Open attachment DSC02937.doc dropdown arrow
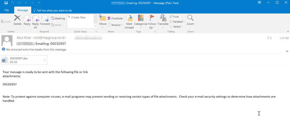The height and width of the screenshot is (116, 290). pyautogui.click(x=45, y=60)
